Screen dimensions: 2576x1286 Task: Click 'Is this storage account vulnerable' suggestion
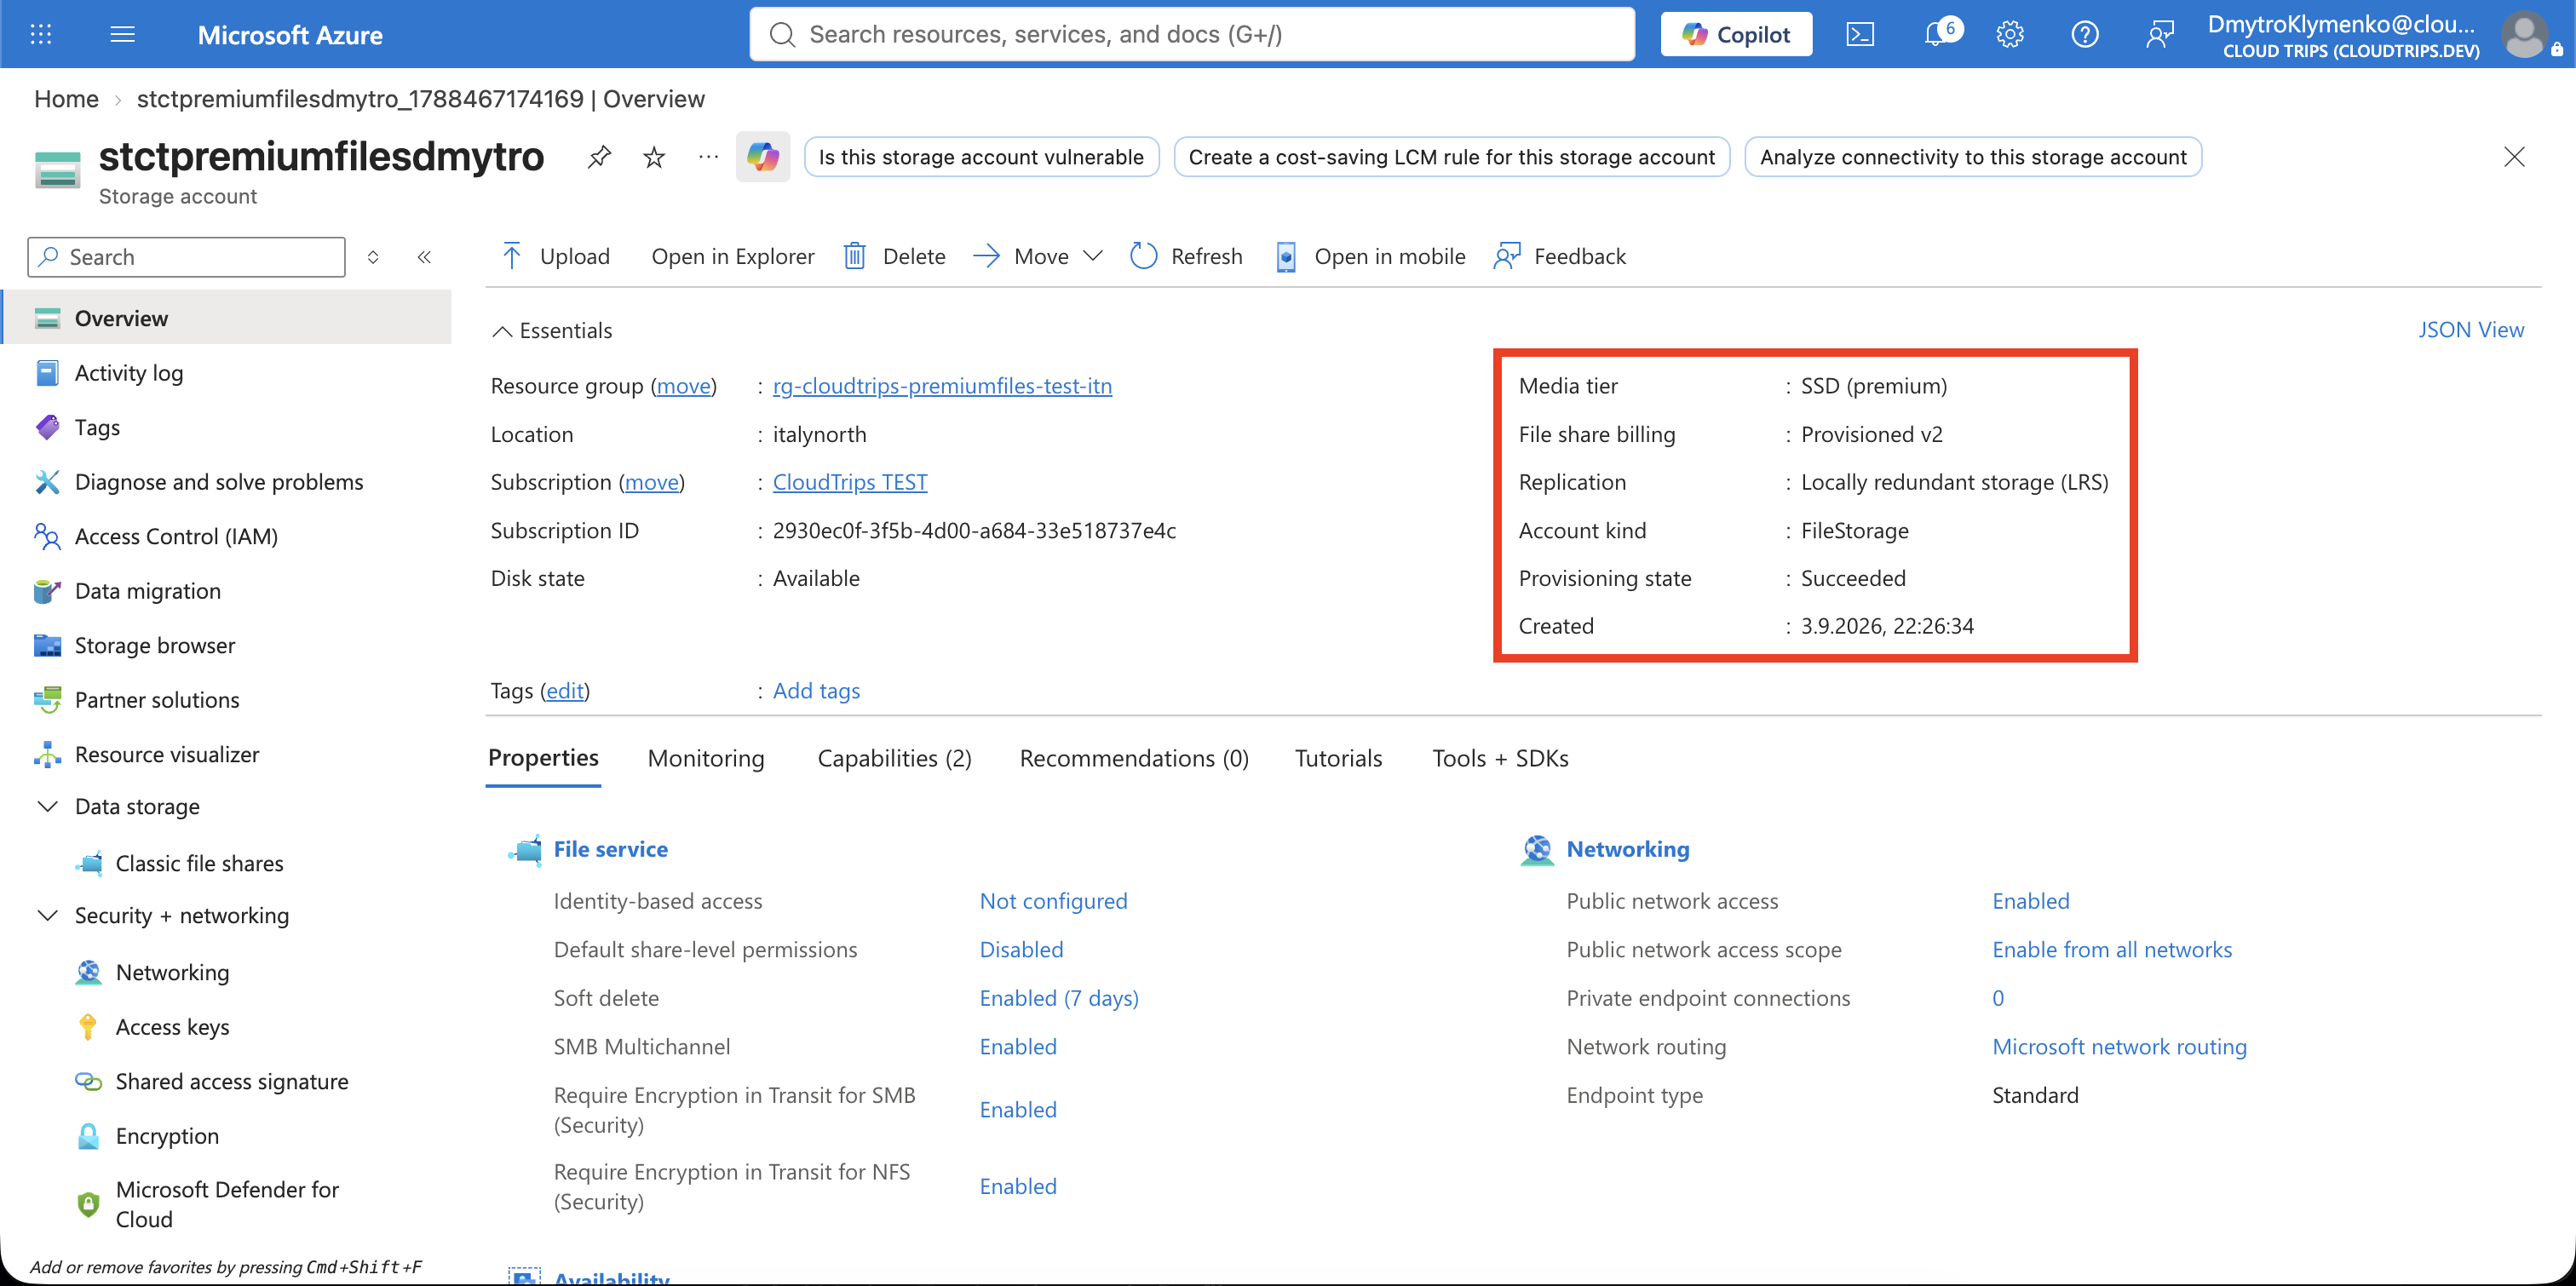tap(981, 157)
